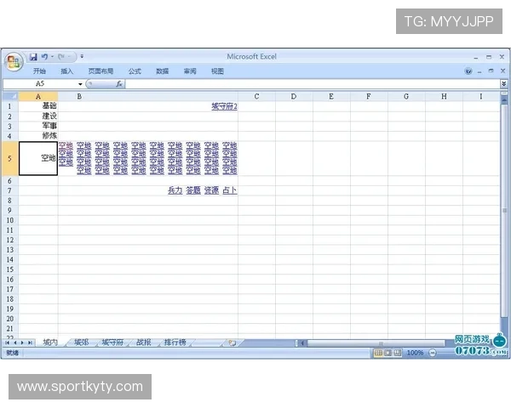Click the horizontal scrollbar thumb
Viewport: 511px width, 408px height.
click(376, 343)
